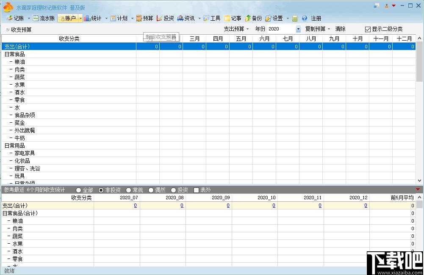Image resolution: width=424 pixels, height=275 pixels.
Task: Expand the 记账 dropdown arrow
Action: point(29,18)
